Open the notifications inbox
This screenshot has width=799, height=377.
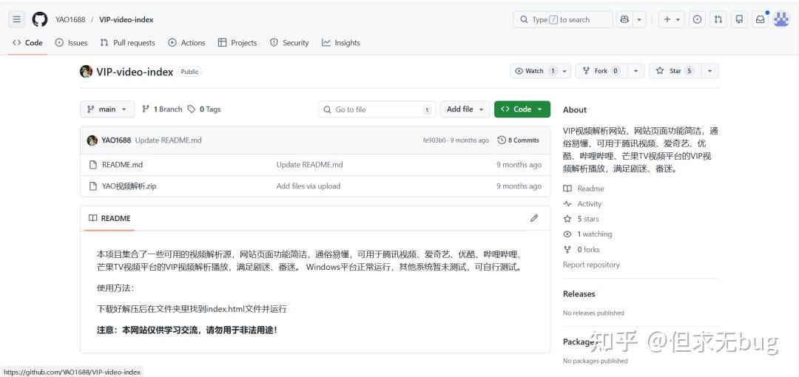[761, 19]
